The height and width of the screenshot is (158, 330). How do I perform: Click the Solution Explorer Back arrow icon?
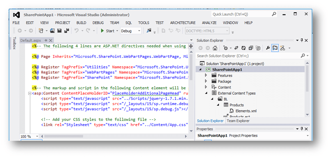tap(200, 48)
